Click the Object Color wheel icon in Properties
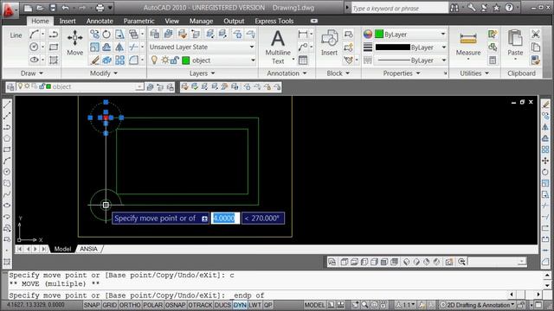Viewport: 554px width, 311px height. coord(368,35)
